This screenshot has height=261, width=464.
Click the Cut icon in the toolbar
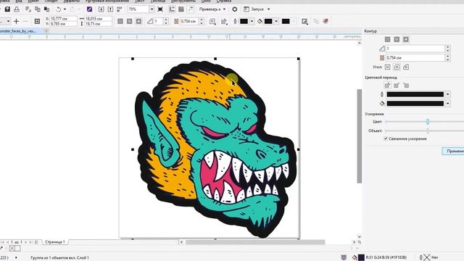click(x=28, y=9)
